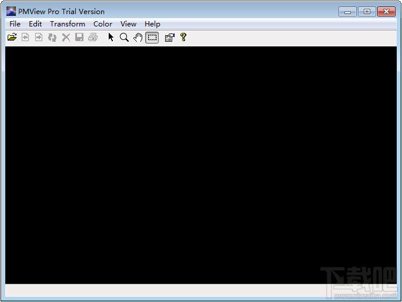Toggle the rectangular selection tool
The width and height of the screenshot is (402, 302).
click(152, 38)
